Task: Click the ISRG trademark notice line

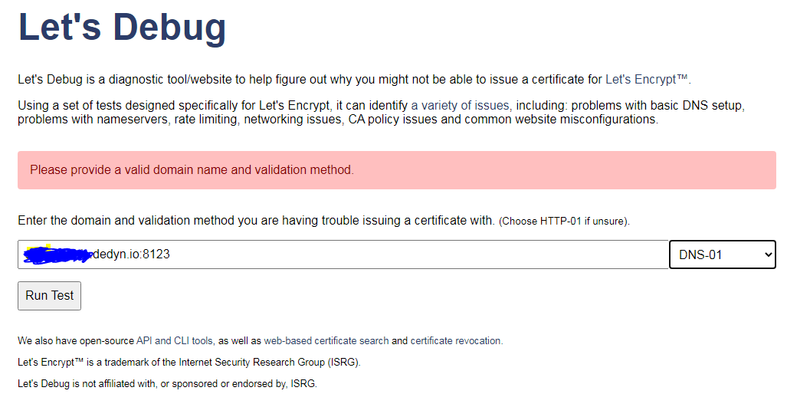Action: (189, 362)
